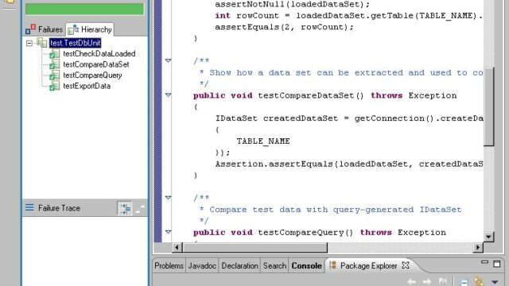Click the green JUnit progress bar

(x=84, y=9)
